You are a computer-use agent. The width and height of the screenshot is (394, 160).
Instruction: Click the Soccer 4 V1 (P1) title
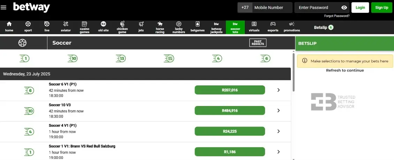62,125
